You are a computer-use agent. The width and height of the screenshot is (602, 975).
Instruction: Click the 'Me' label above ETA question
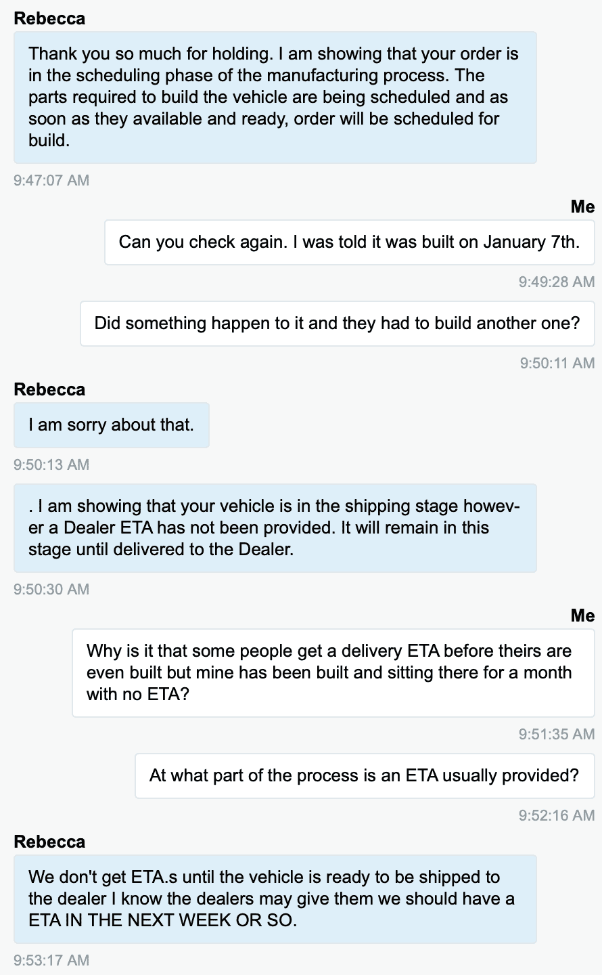tap(582, 615)
